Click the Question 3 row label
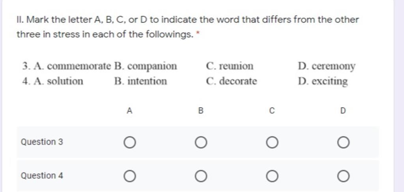 (42, 142)
